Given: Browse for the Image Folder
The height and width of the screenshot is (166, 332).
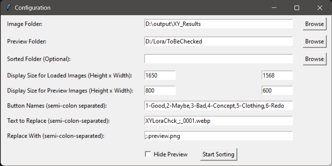Looking at the screenshot, I should tap(314, 24).
